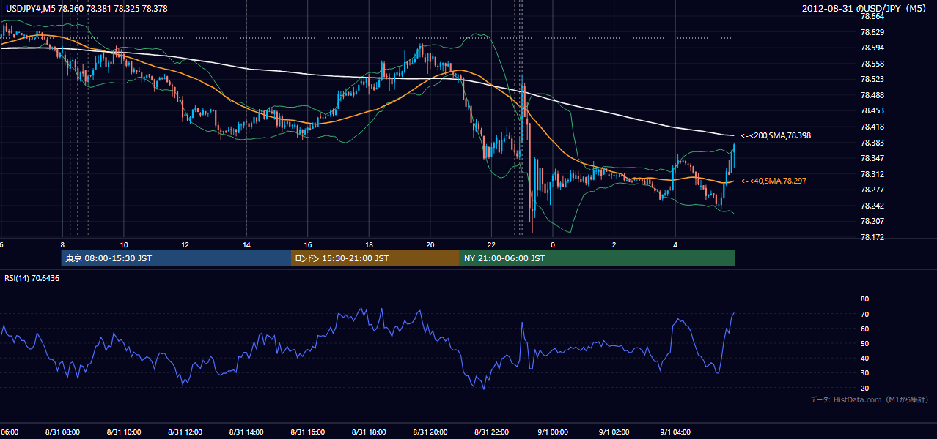
Task: Click price axis value 78.664
Action: pos(871,16)
